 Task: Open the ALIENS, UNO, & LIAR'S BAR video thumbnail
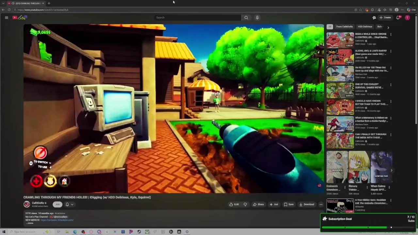point(340,56)
